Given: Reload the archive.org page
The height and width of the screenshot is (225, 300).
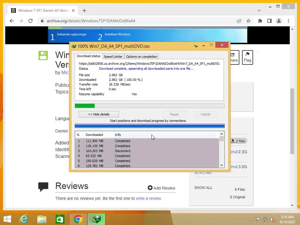Looking at the screenshot, I should point(30,21).
